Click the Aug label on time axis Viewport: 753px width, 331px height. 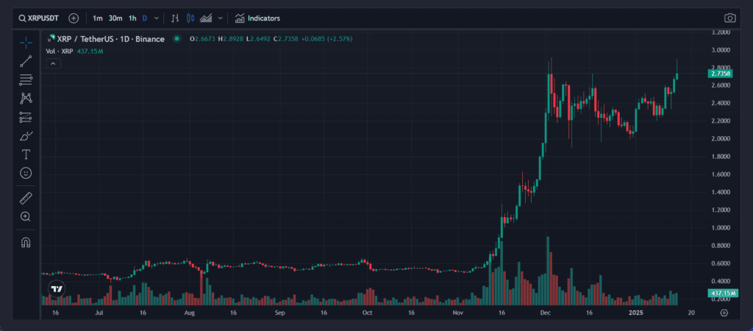190,313
